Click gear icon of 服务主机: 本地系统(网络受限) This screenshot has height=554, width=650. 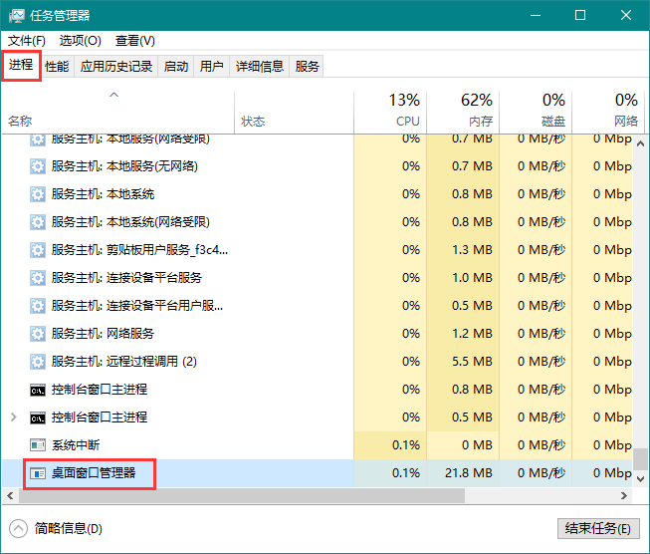point(38,222)
